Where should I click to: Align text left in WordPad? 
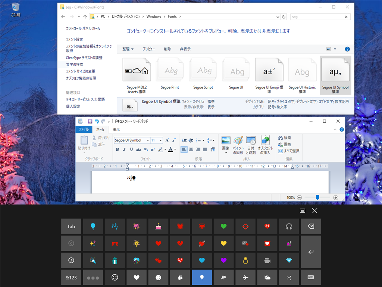(184, 149)
